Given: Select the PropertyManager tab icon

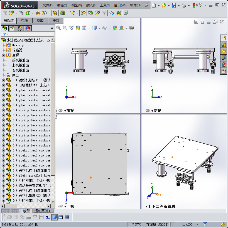Looking at the screenshot, I should point(12,28).
